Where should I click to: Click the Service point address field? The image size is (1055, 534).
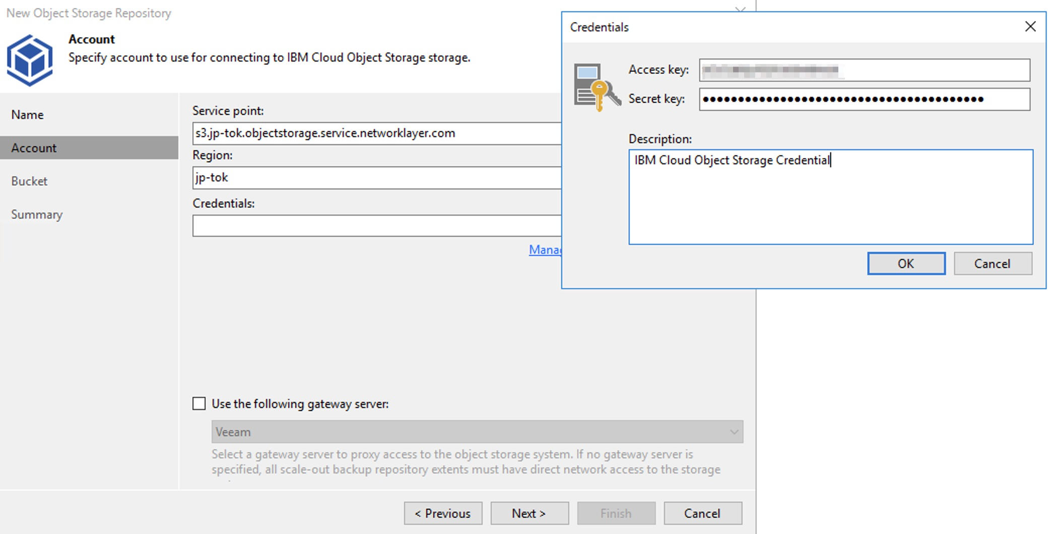coord(377,133)
